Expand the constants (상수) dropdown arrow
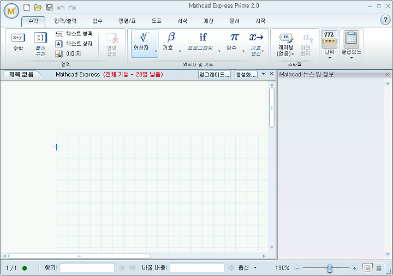The height and width of the screenshot is (276, 393). [243, 51]
